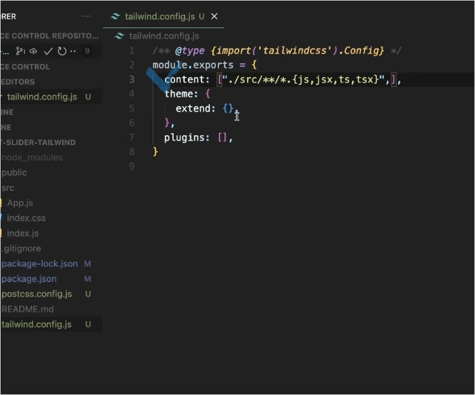The height and width of the screenshot is (395, 475).
Task: Open package-lock.json in file tree
Action: [40, 264]
